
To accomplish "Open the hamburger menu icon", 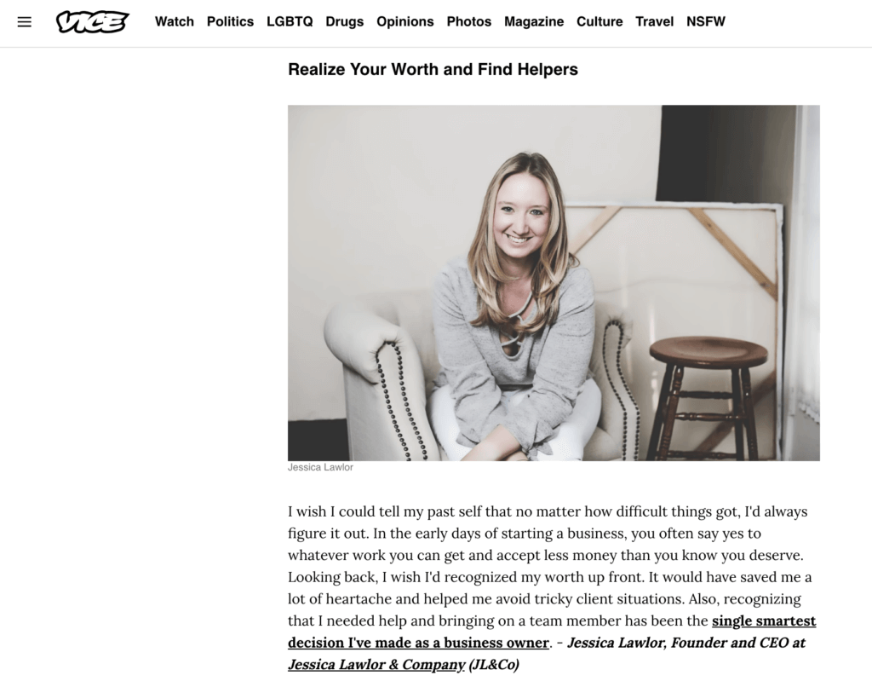I will click(25, 22).
